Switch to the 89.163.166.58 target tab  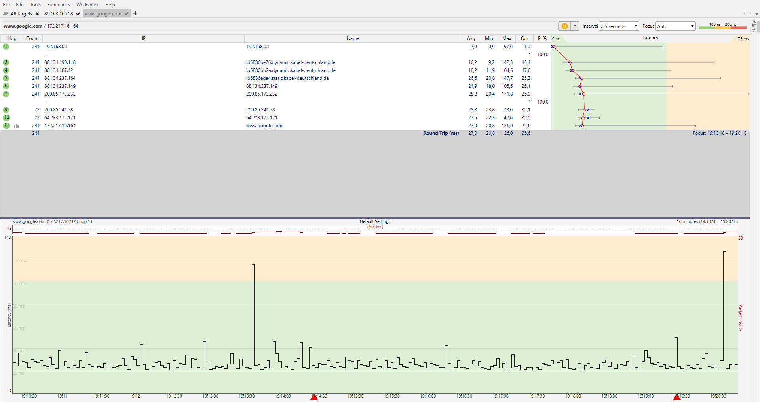coord(59,14)
